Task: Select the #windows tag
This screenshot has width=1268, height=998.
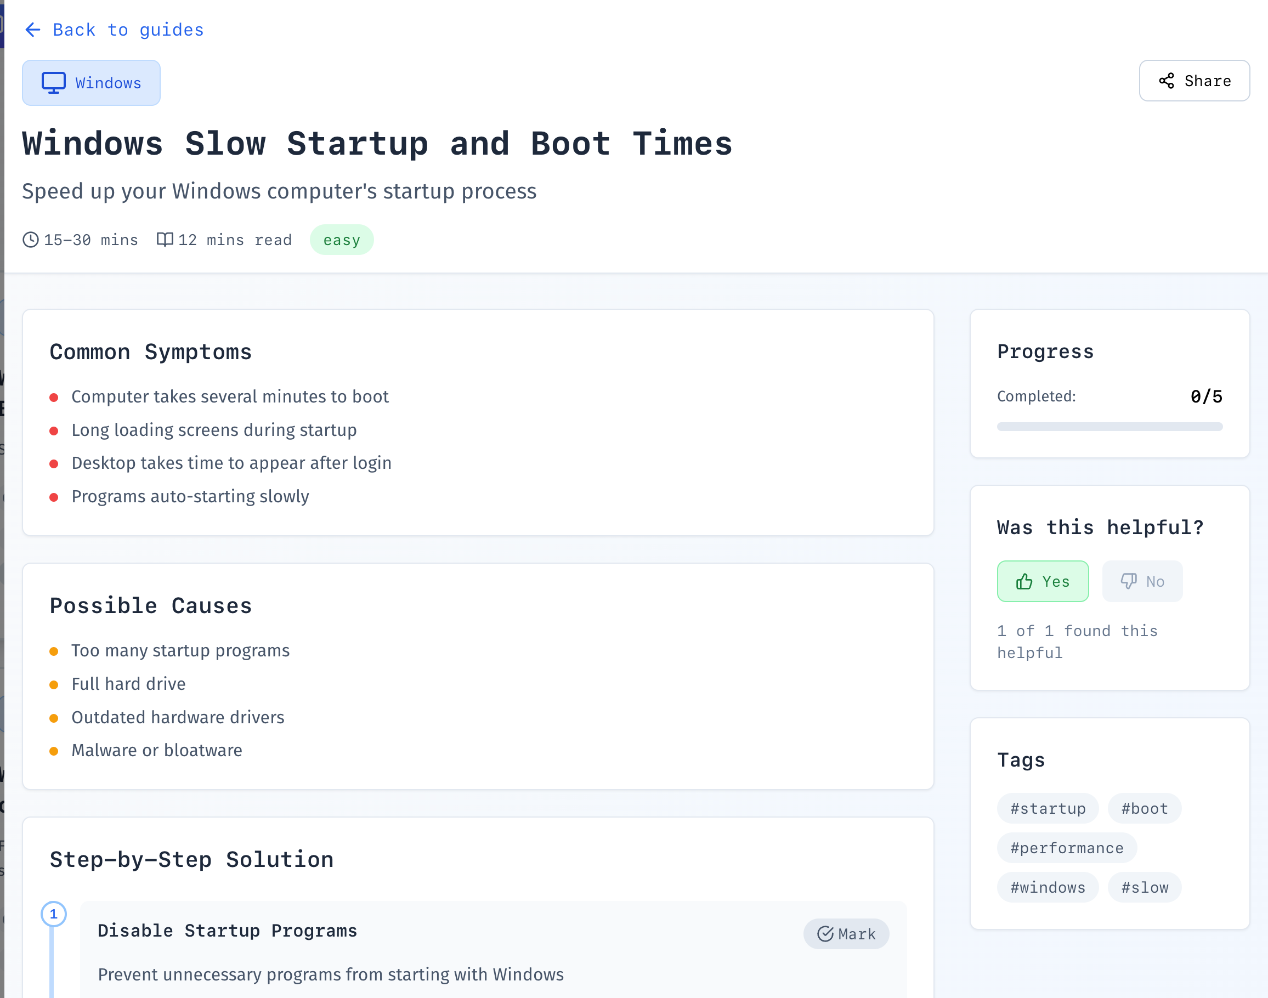Action: (1048, 888)
